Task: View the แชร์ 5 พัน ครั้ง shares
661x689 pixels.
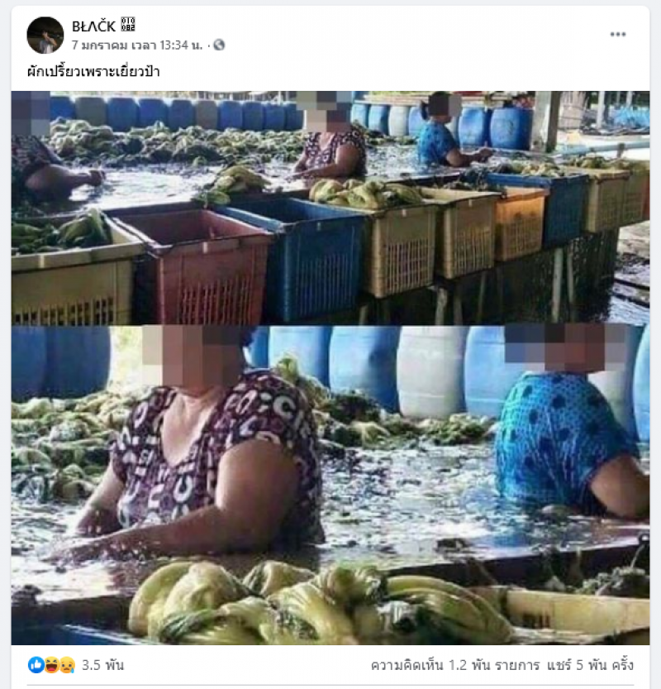Action: (590, 665)
